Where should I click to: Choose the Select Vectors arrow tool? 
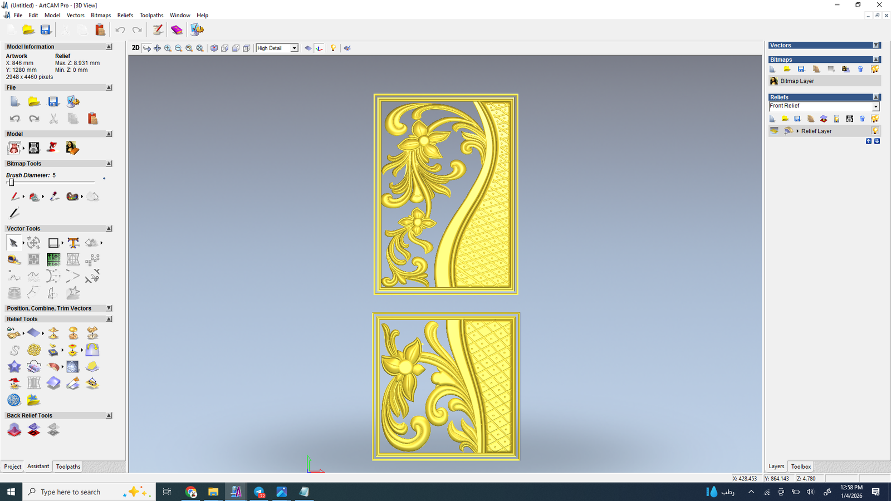13,243
